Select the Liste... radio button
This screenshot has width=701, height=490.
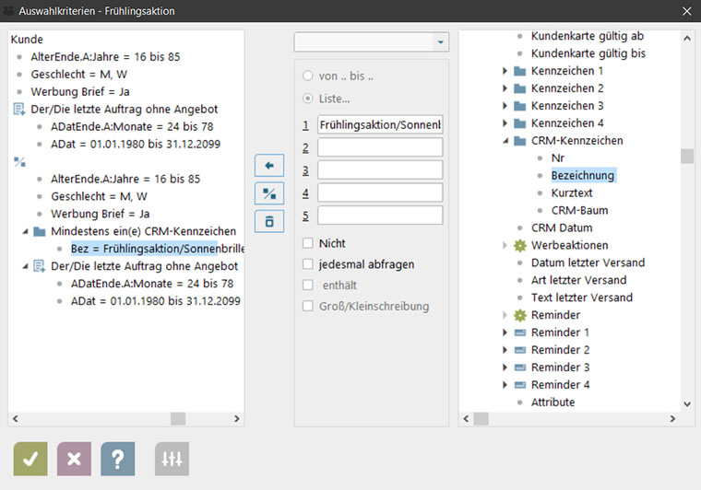coord(309,98)
